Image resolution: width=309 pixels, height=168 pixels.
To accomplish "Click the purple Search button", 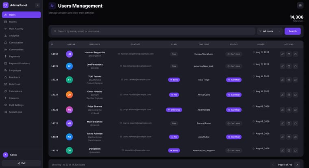I will (292, 31).
